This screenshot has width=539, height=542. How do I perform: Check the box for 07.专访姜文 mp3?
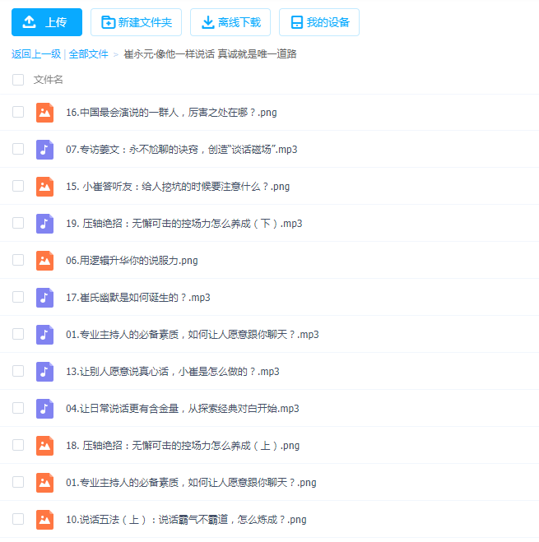18,149
